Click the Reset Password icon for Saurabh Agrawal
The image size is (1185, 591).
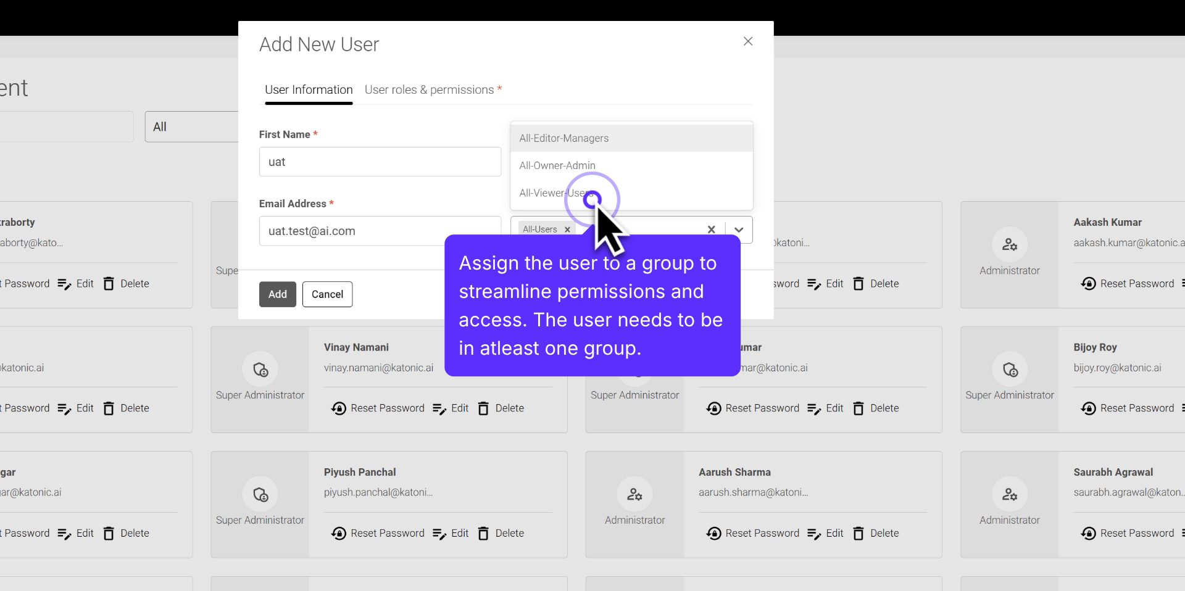pyautogui.click(x=1089, y=534)
